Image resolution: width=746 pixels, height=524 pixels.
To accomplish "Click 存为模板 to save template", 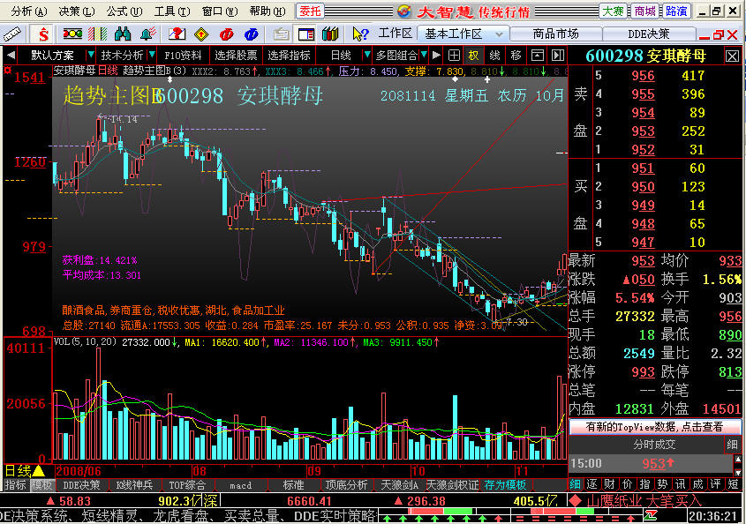I will tap(505, 485).
